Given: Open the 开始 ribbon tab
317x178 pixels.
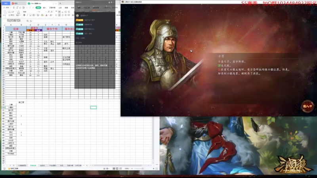Looking at the screenshot, I should click(x=38, y=8).
